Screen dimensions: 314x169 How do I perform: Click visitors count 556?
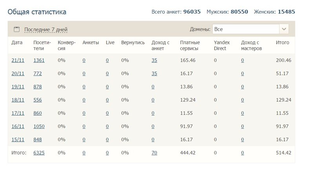(x=38, y=100)
